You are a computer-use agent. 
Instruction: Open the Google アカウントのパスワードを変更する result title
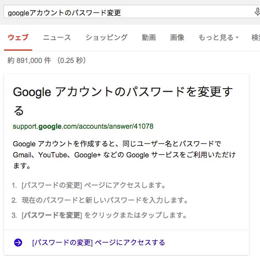(x=123, y=101)
